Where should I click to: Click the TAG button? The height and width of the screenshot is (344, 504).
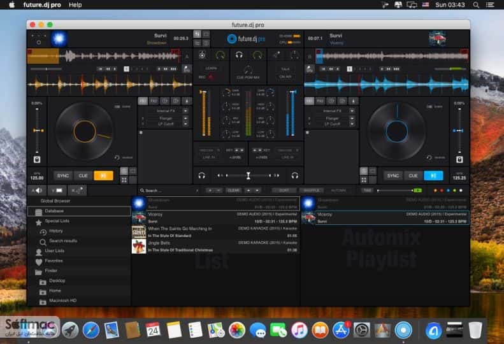(x=368, y=190)
